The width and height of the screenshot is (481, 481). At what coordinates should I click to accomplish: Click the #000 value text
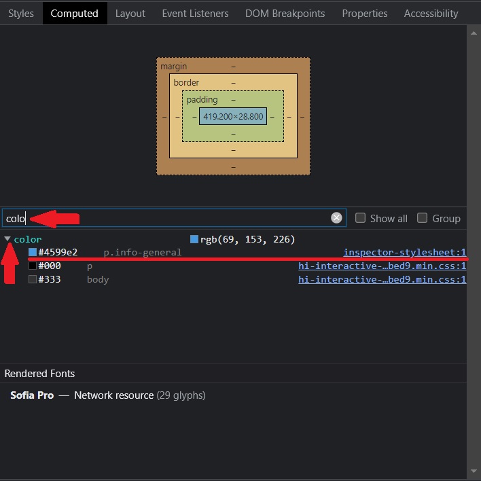(x=50, y=266)
